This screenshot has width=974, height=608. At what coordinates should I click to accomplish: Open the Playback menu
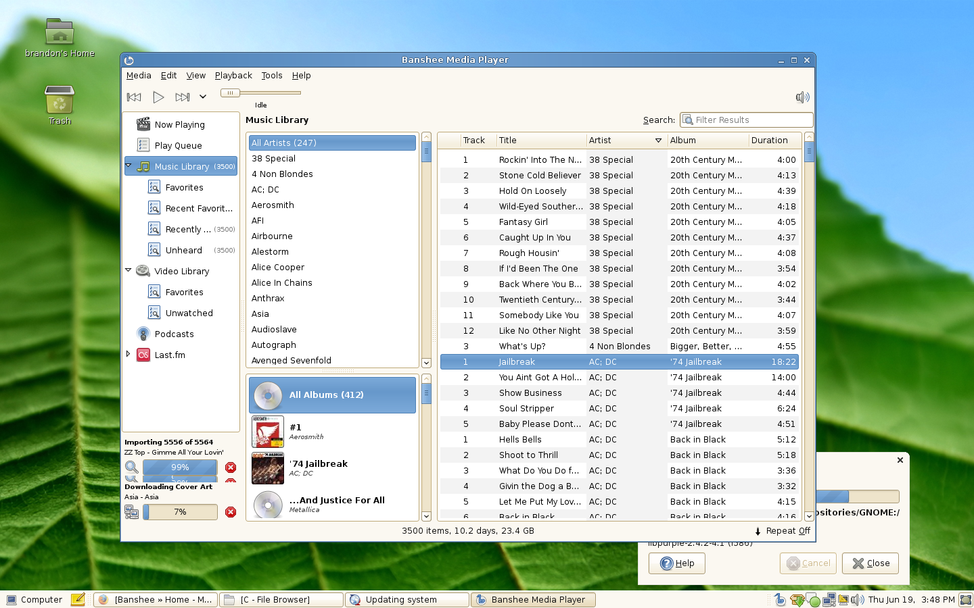point(233,76)
